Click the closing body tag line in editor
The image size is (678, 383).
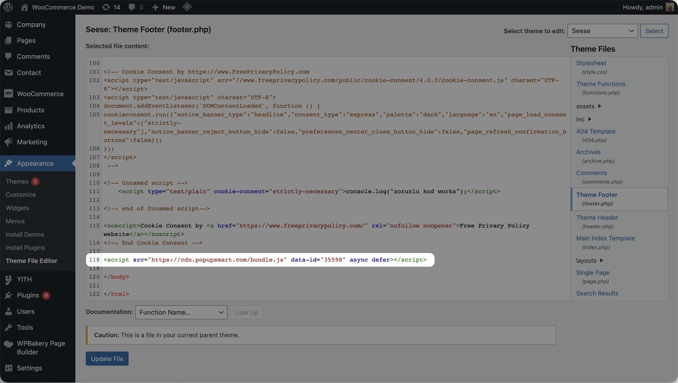[116, 277]
